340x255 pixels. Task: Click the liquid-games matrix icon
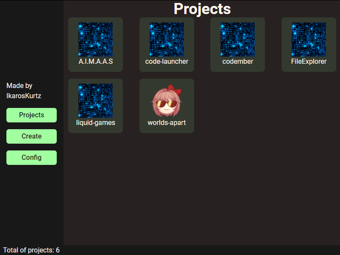tap(96, 100)
